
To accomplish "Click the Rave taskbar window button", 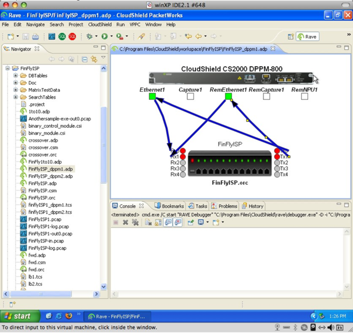I will pos(117,317).
